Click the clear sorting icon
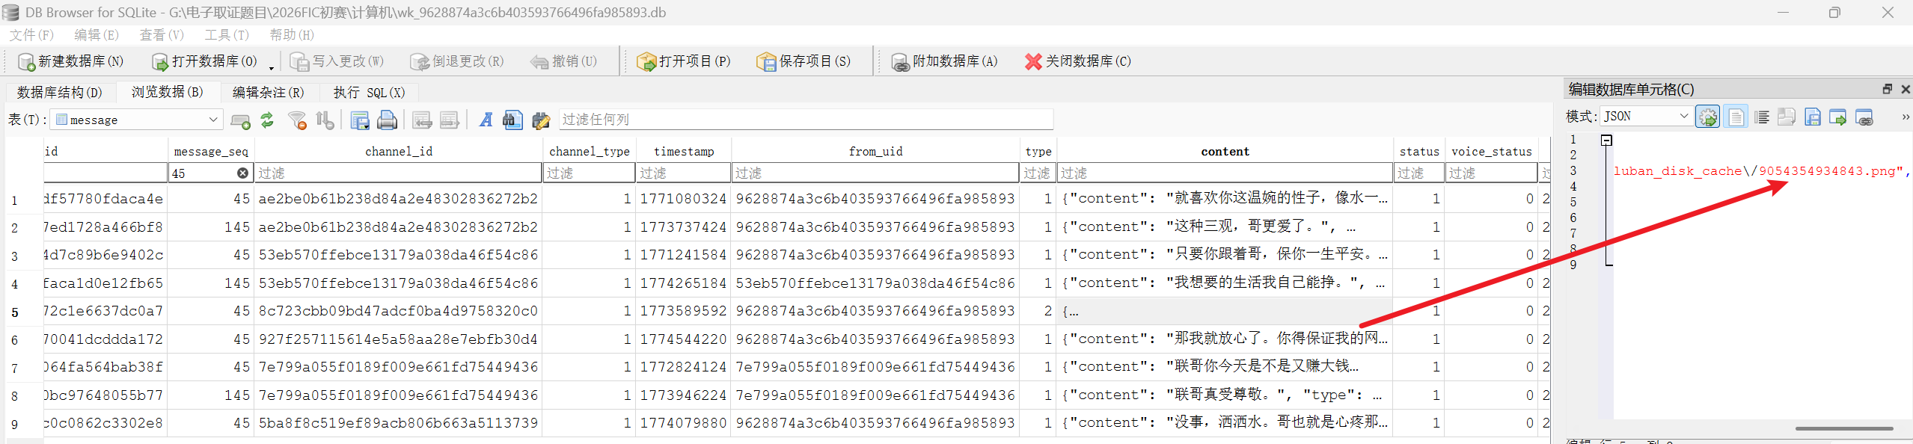The height and width of the screenshot is (444, 1913). [x=325, y=120]
